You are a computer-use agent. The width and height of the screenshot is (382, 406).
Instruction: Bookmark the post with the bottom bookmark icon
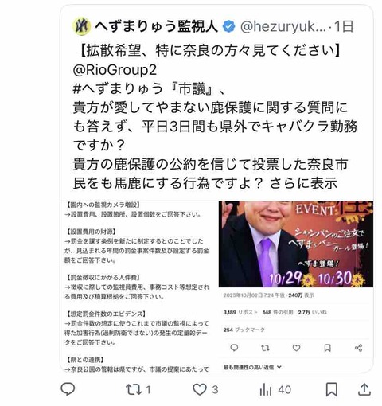click(x=332, y=389)
